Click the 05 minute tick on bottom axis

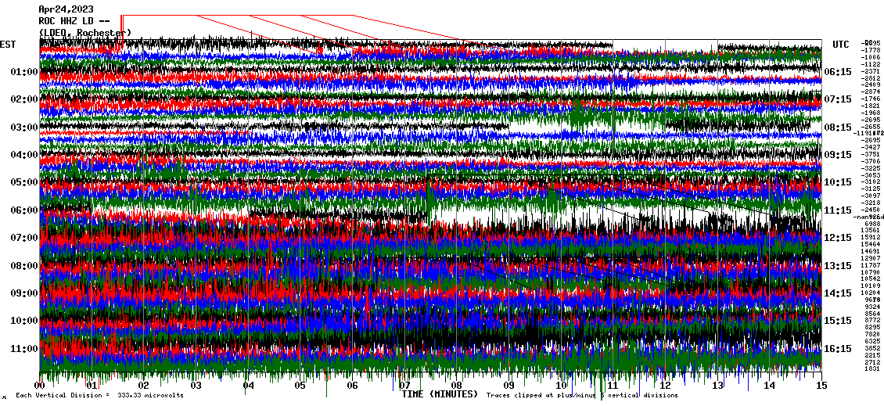tap(300, 386)
